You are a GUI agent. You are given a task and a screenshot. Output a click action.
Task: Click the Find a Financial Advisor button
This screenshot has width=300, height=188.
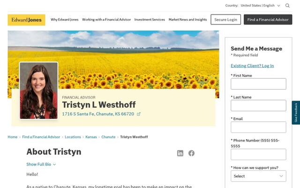268,20
